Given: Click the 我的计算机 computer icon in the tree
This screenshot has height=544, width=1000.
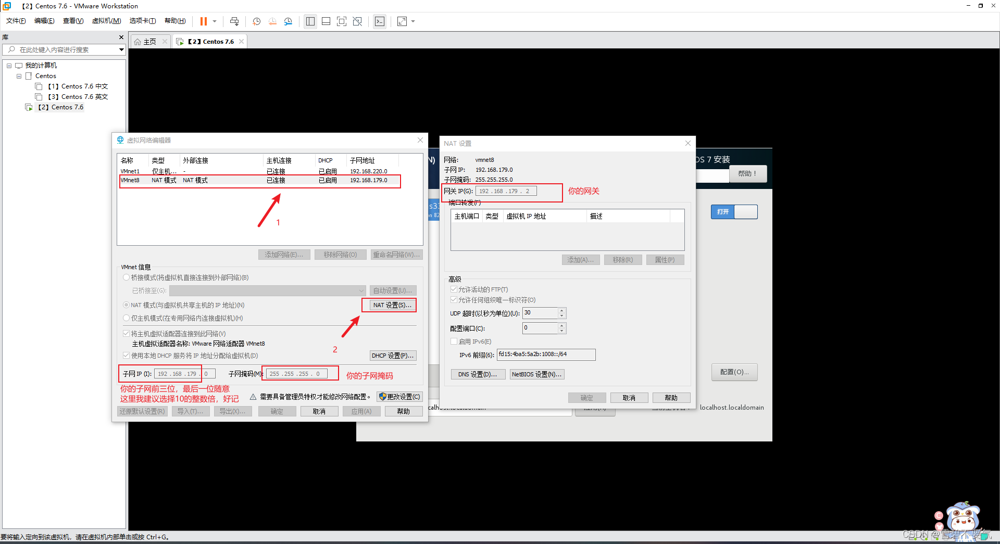Looking at the screenshot, I should pos(19,66).
